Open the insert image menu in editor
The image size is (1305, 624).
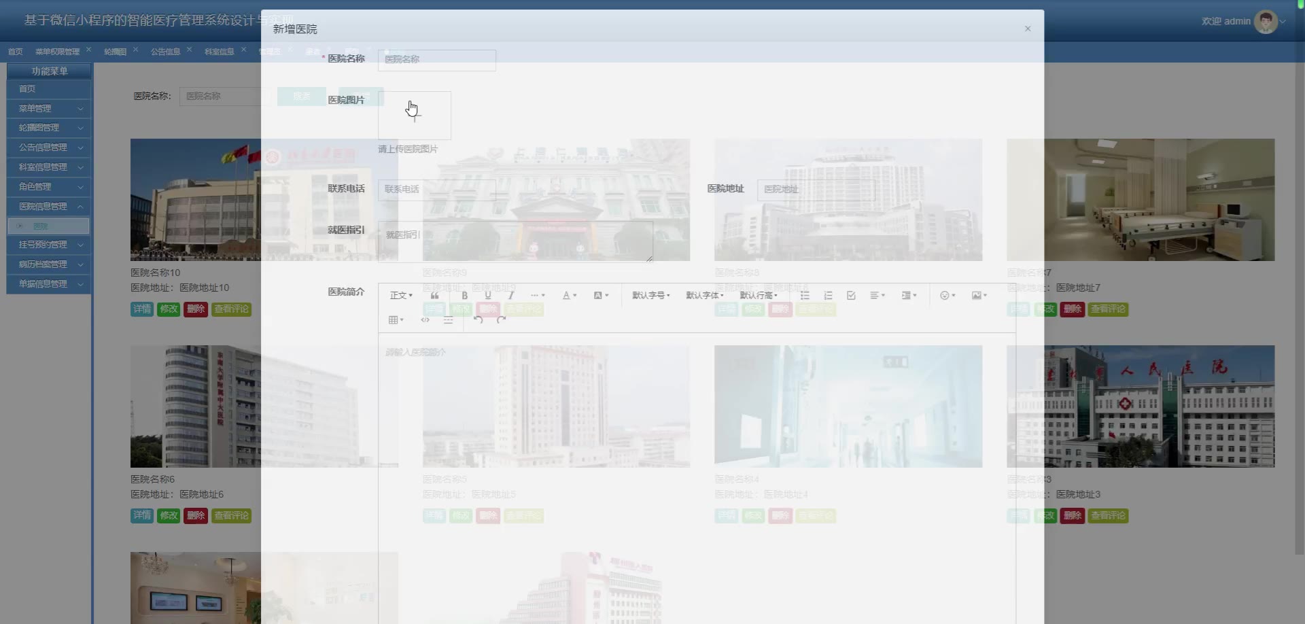click(x=979, y=296)
